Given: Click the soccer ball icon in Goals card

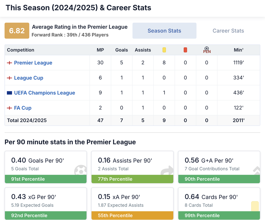Looking at the screenshot, I should pyautogui.click(x=80, y=170).
